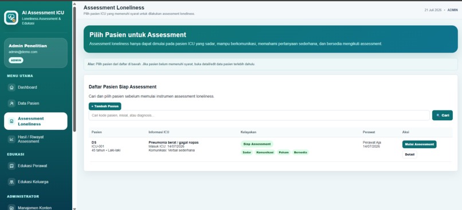Click the Edukasi Keluarga people icon
Image resolution: width=462 pixels, height=210 pixels.
(x=11, y=182)
